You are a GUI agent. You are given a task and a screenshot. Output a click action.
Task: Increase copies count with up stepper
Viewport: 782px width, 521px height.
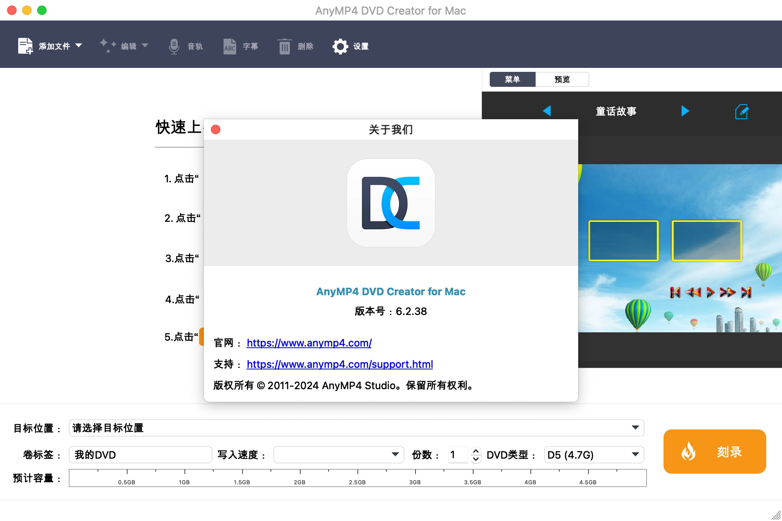476,451
